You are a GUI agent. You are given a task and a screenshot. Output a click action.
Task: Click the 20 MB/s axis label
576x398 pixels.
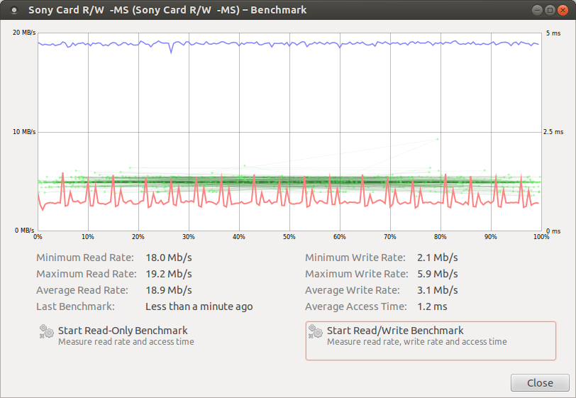click(24, 33)
